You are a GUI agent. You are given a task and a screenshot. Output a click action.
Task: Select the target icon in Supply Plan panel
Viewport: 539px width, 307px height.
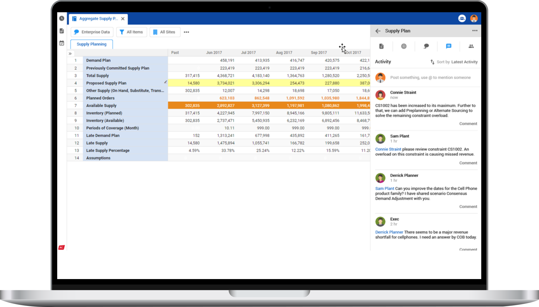click(404, 46)
